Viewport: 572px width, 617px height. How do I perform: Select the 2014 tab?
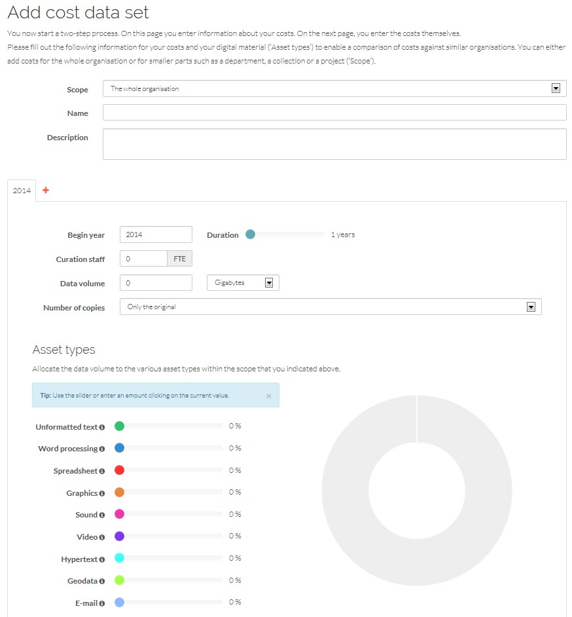pyautogui.click(x=22, y=191)
